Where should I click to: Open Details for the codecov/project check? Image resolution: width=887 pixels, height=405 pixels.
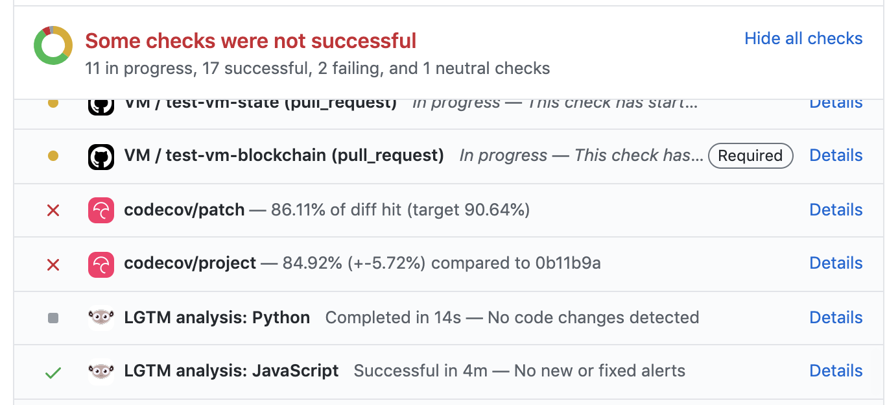click(x=835, y=264)
